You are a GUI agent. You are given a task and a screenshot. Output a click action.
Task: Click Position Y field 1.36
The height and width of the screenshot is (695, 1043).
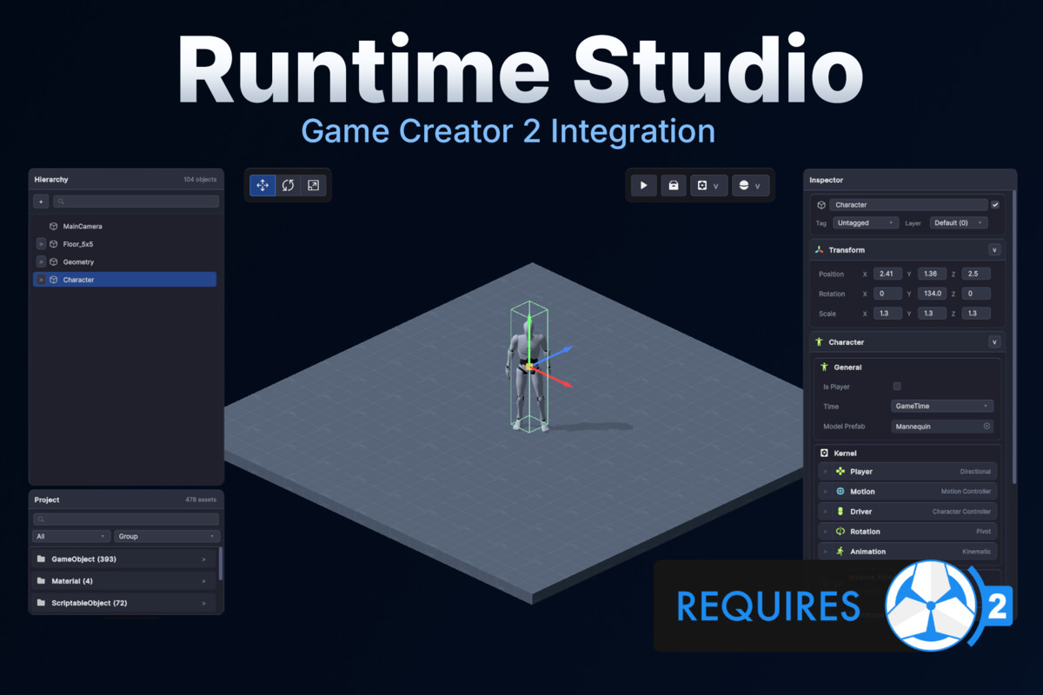click(x=932, y=274)
